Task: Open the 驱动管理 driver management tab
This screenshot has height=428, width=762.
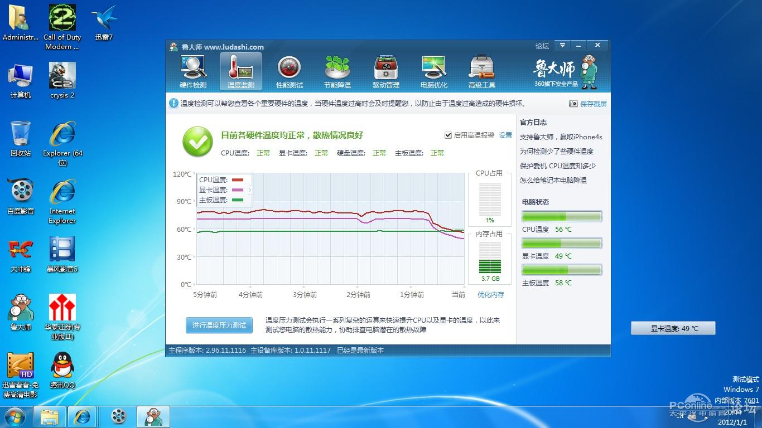Action: 386,72
